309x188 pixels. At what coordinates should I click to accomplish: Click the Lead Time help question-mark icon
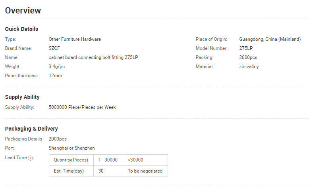(x=30, y=158)
